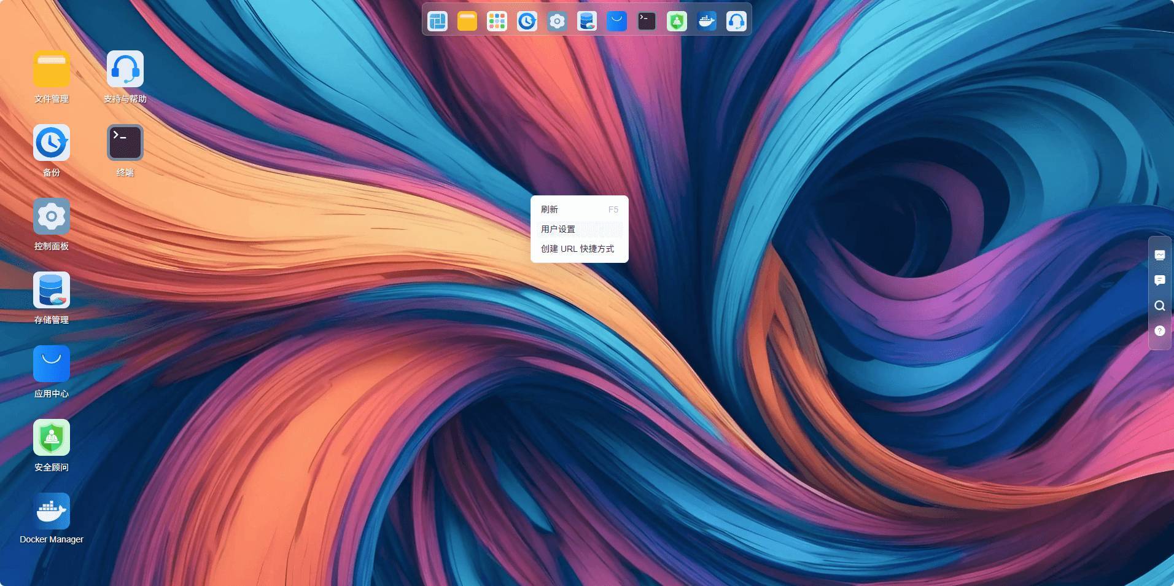Select the 终端 desktop icon
The height and width of the screenshot is (586, 1174).
pos(125,143)
